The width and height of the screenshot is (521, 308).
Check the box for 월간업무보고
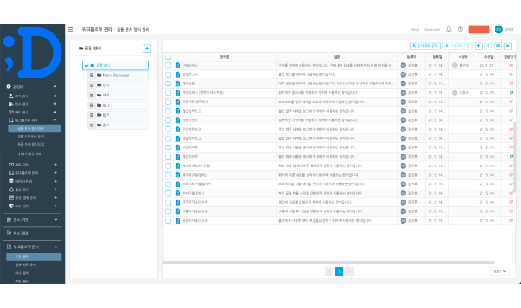click(x=167, y=111)
